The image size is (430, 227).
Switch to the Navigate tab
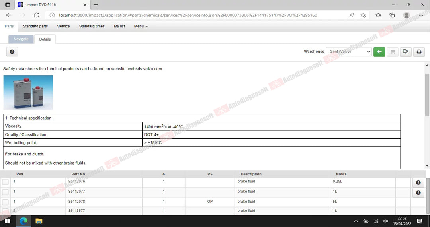(21, 39)
